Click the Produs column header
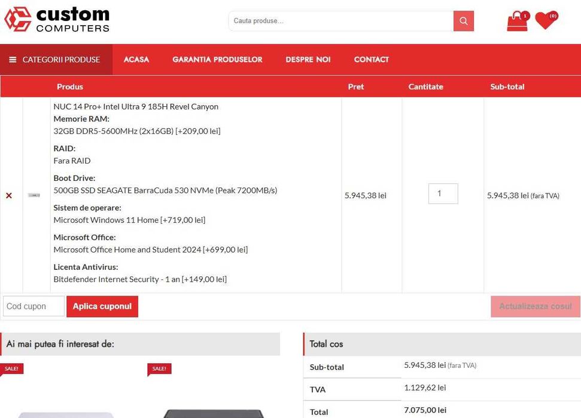Screen dimensions: 581x418 pos(70,87)
